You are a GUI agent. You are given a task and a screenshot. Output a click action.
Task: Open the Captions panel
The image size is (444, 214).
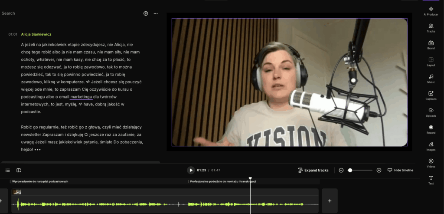click(431, 95)
